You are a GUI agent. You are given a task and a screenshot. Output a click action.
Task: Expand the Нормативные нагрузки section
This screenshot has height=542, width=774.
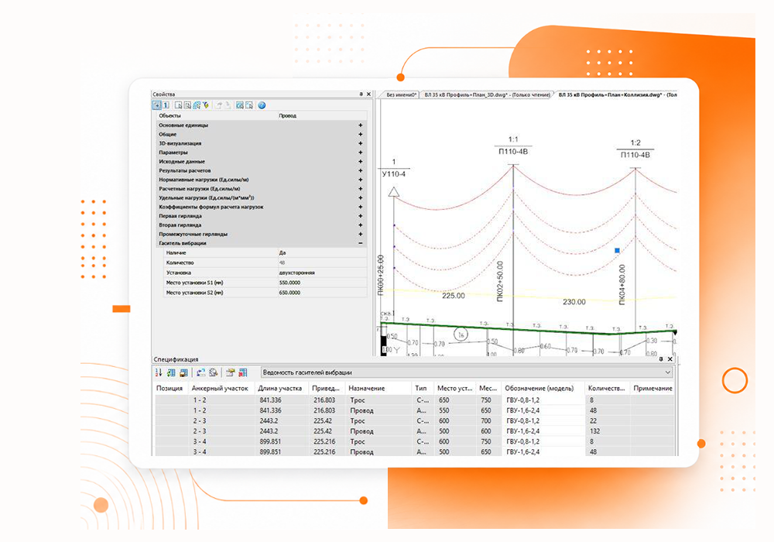click(361, 180)
